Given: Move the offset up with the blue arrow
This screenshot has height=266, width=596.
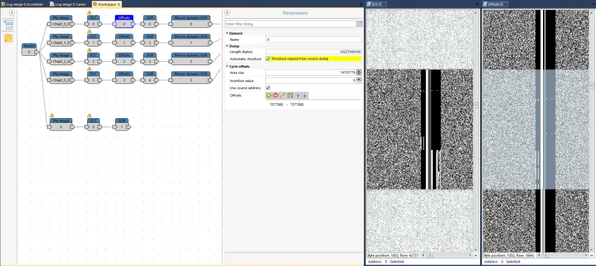Looking at the screenshot, I should pos(298,95).
